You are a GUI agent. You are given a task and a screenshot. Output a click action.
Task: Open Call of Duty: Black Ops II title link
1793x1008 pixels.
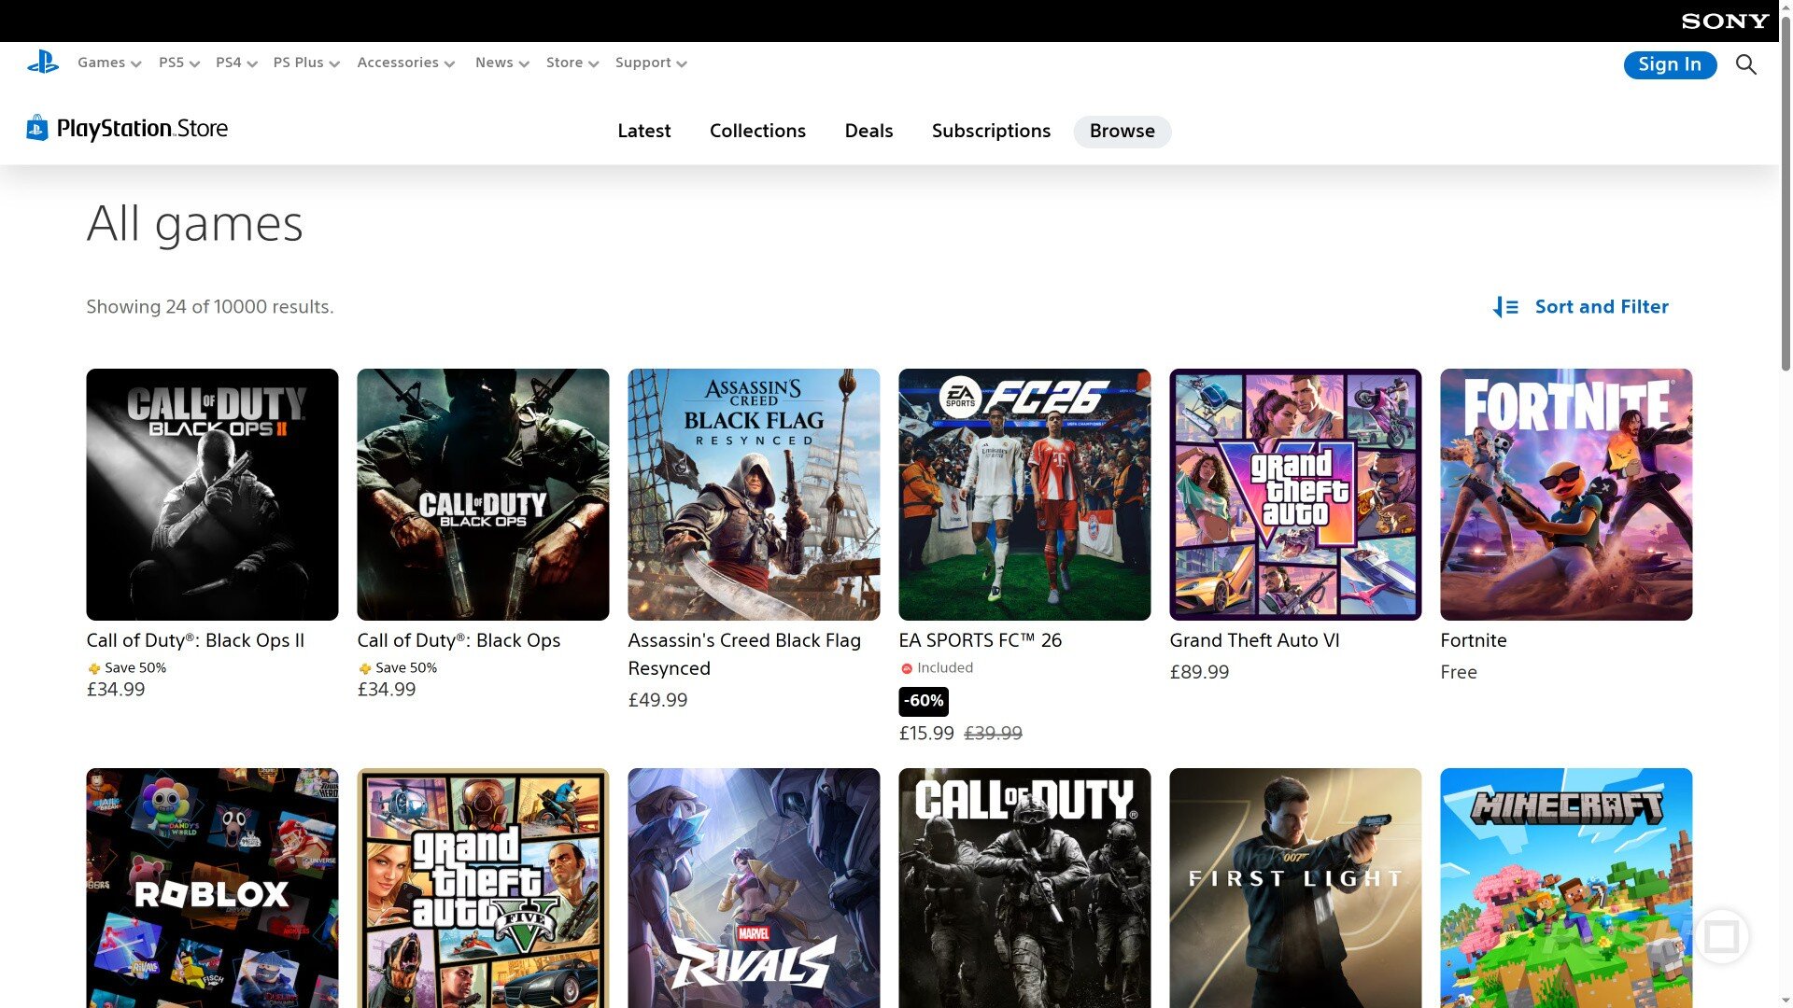tap(195, 640)
